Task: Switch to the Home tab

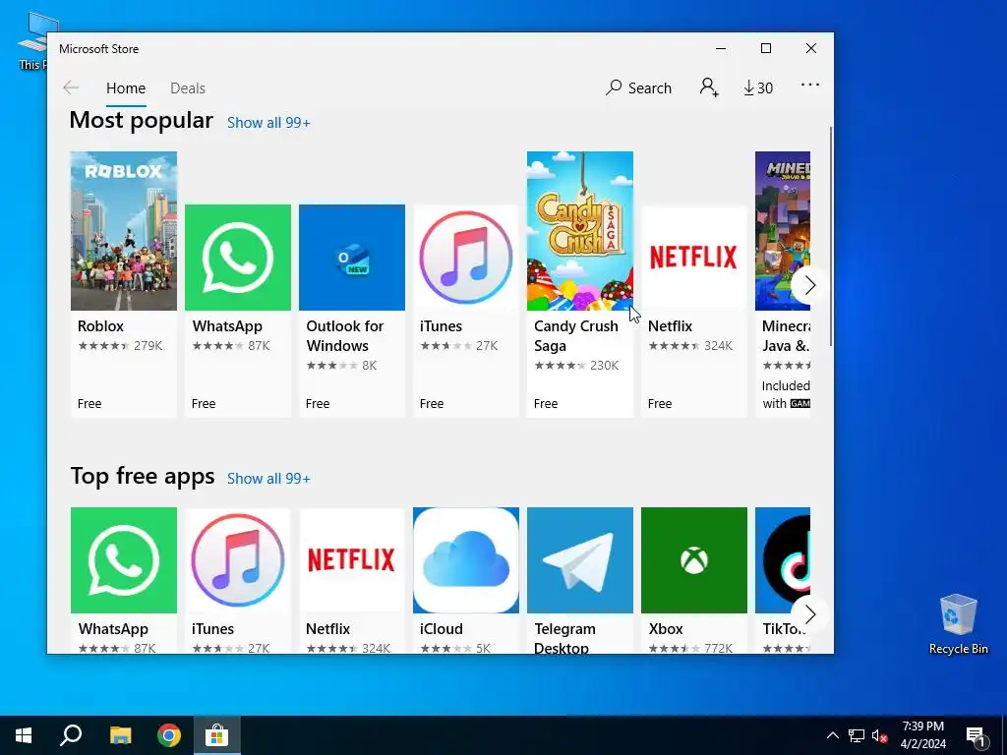Action: tap(126, 87)
